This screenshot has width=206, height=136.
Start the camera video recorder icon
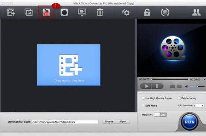coord(64,13)
